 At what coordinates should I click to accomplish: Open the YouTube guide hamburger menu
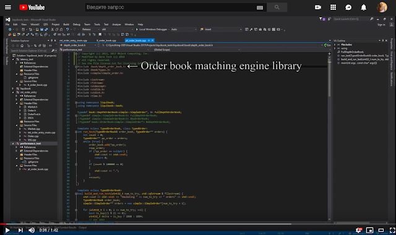tap(8, 7)
